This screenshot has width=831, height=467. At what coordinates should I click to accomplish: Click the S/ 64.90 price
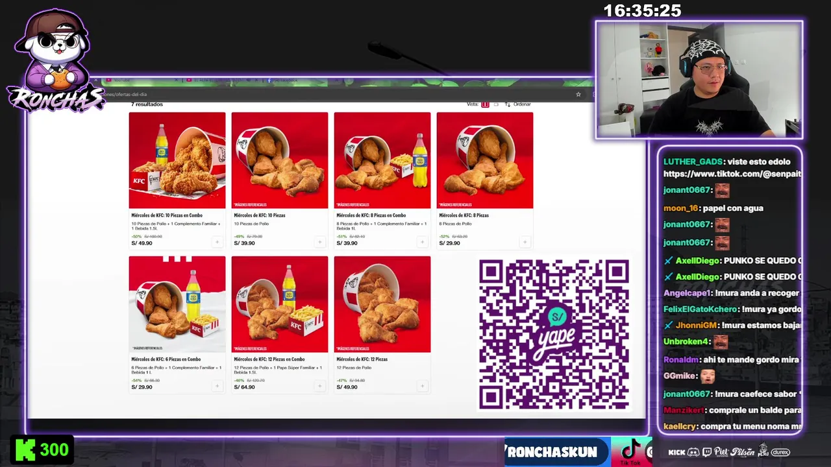pos(244,387)
